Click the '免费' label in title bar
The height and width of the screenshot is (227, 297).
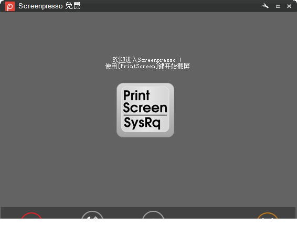[x=73, y=6]
